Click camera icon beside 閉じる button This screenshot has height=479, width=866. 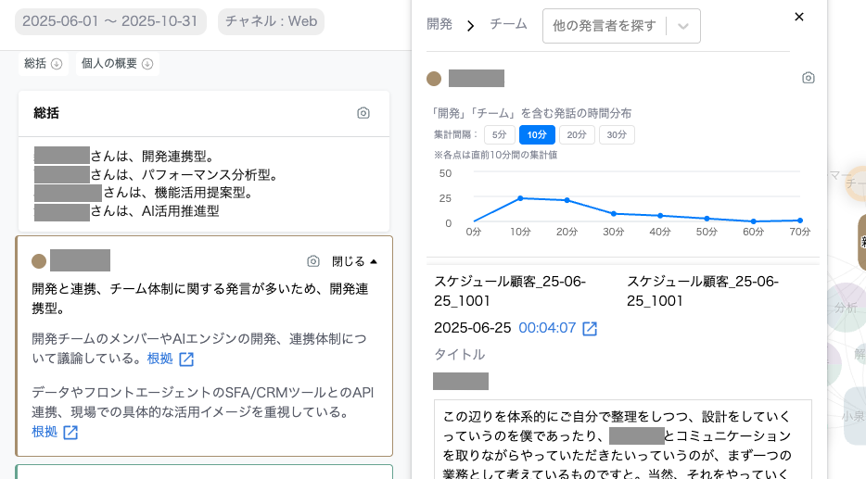coord(313,261)
